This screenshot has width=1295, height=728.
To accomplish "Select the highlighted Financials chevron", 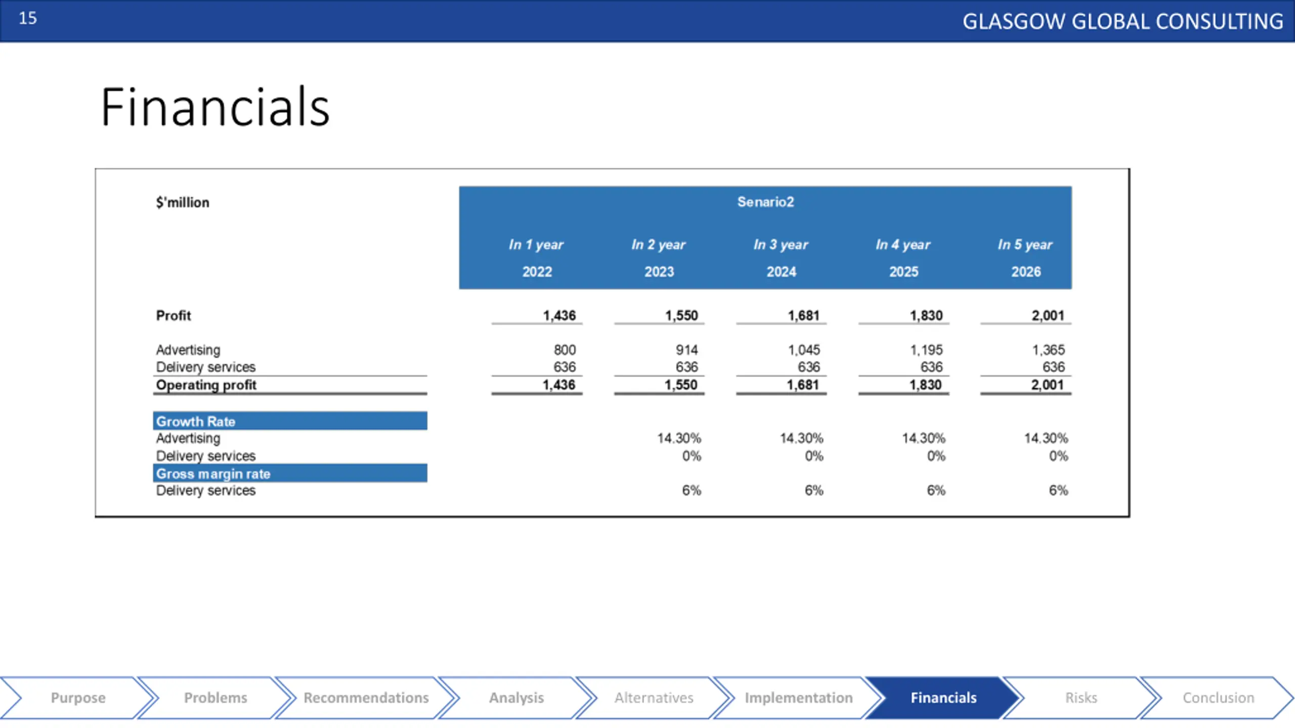I will 943,698.
